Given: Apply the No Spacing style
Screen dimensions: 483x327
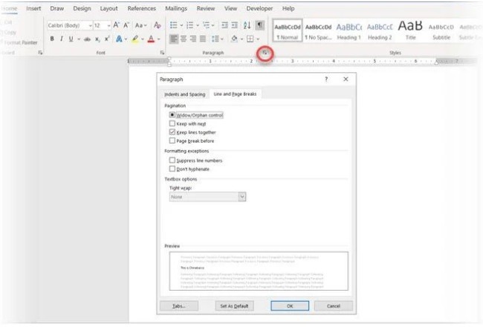Looking at the screenshot, I should tap(318, 30).
